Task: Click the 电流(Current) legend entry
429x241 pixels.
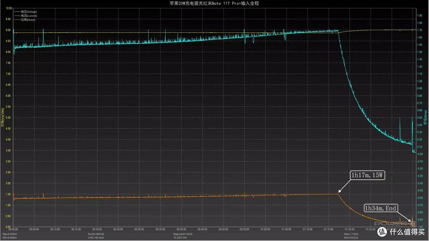Action: click(25, 15)
